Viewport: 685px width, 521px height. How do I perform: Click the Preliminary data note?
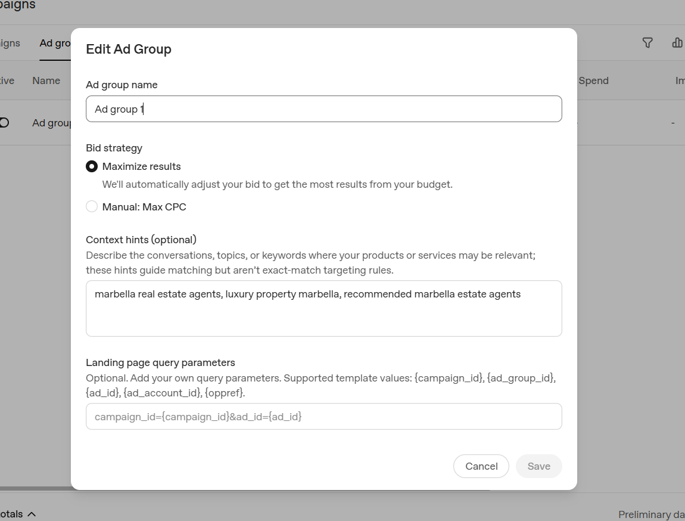click(x=652, y=514)
